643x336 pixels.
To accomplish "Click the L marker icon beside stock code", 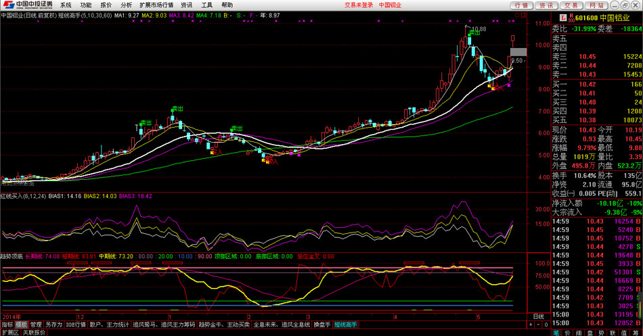I will pyautogui.click(x=563, y=18).
